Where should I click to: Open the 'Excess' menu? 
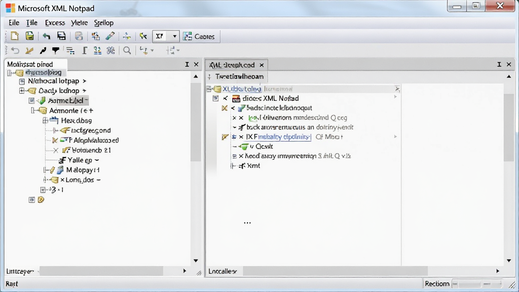click(x=55, y=23)
